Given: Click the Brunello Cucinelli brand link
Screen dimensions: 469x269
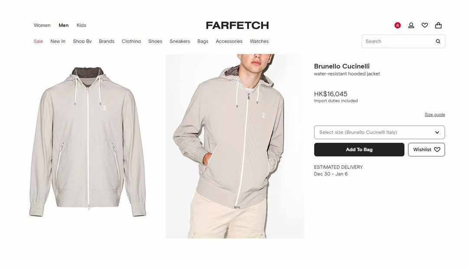Looking at the screenshot, I should pos(341,66).
